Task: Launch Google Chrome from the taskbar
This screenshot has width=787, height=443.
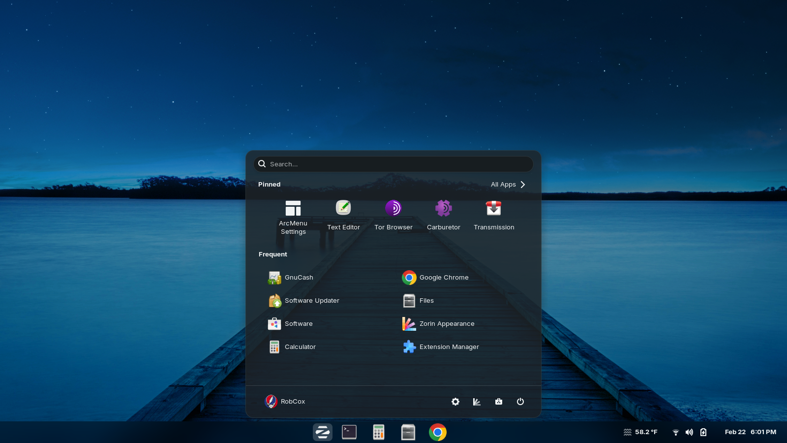Action: point(438,433)
